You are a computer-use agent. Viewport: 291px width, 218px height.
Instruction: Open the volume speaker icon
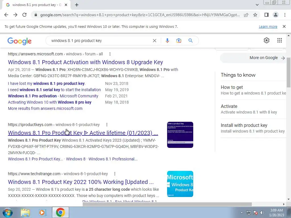pos(262,213)
